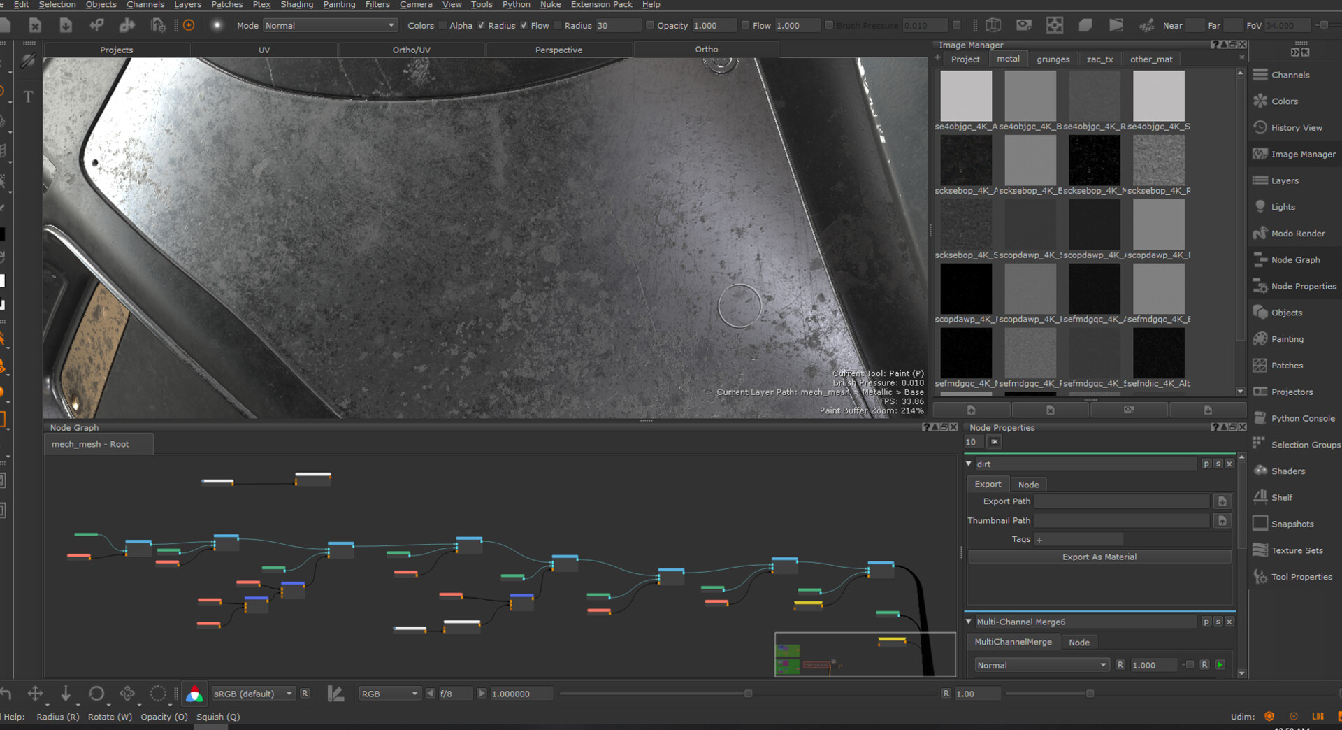Click the color management RGB circles icon
Screen dimensions: 1342x730
point(194,694)
